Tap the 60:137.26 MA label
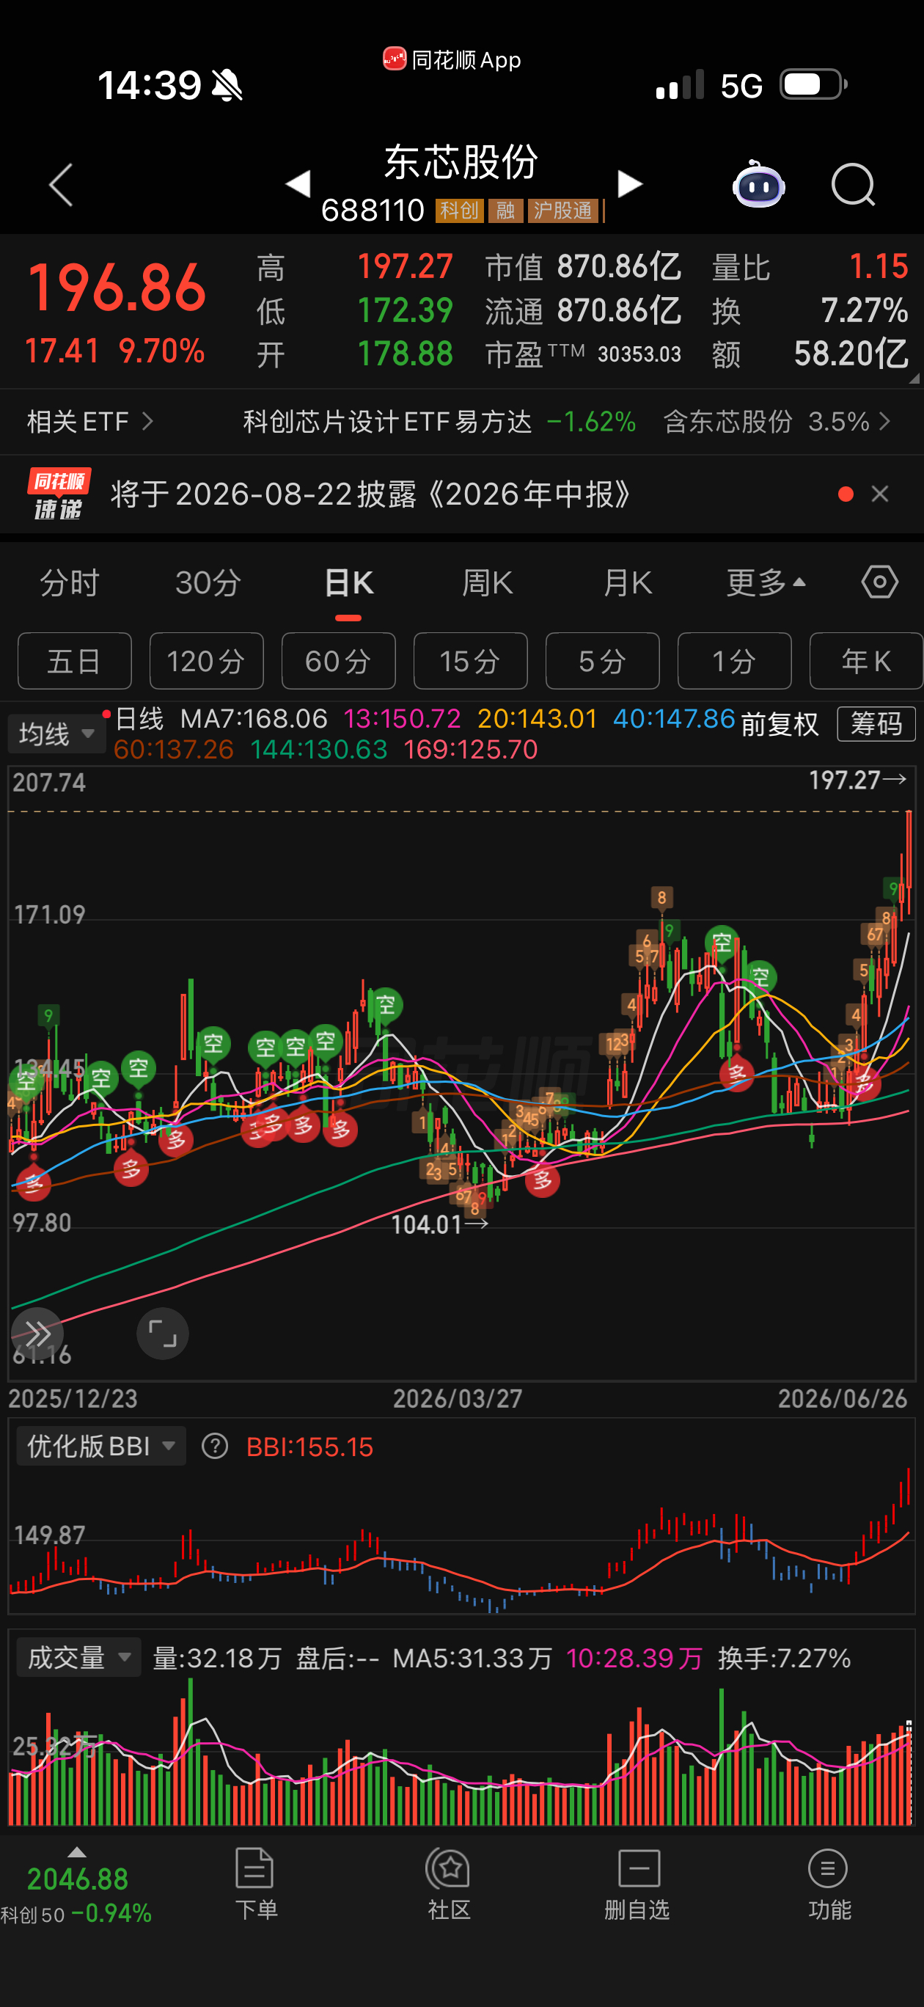This screenshot has width=924, height=2007. coord(174,750)
